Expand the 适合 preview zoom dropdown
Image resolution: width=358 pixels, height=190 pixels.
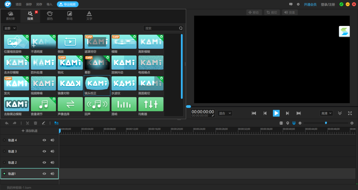click(225, 113)
